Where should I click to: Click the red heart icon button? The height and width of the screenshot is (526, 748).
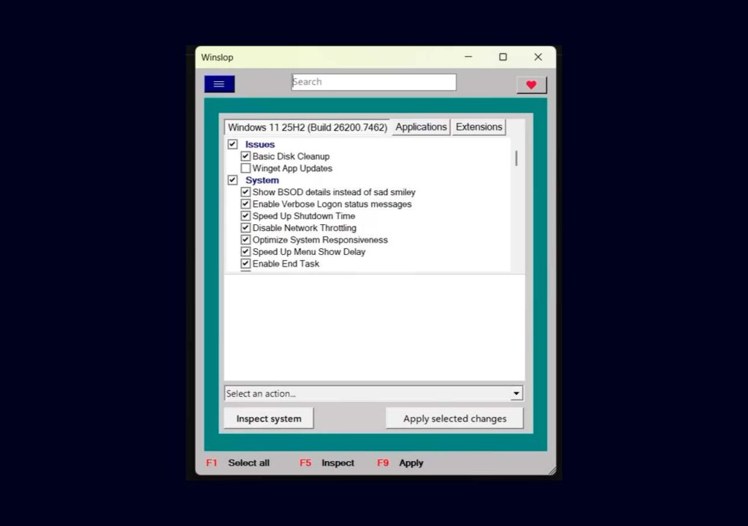click(531, 85)
